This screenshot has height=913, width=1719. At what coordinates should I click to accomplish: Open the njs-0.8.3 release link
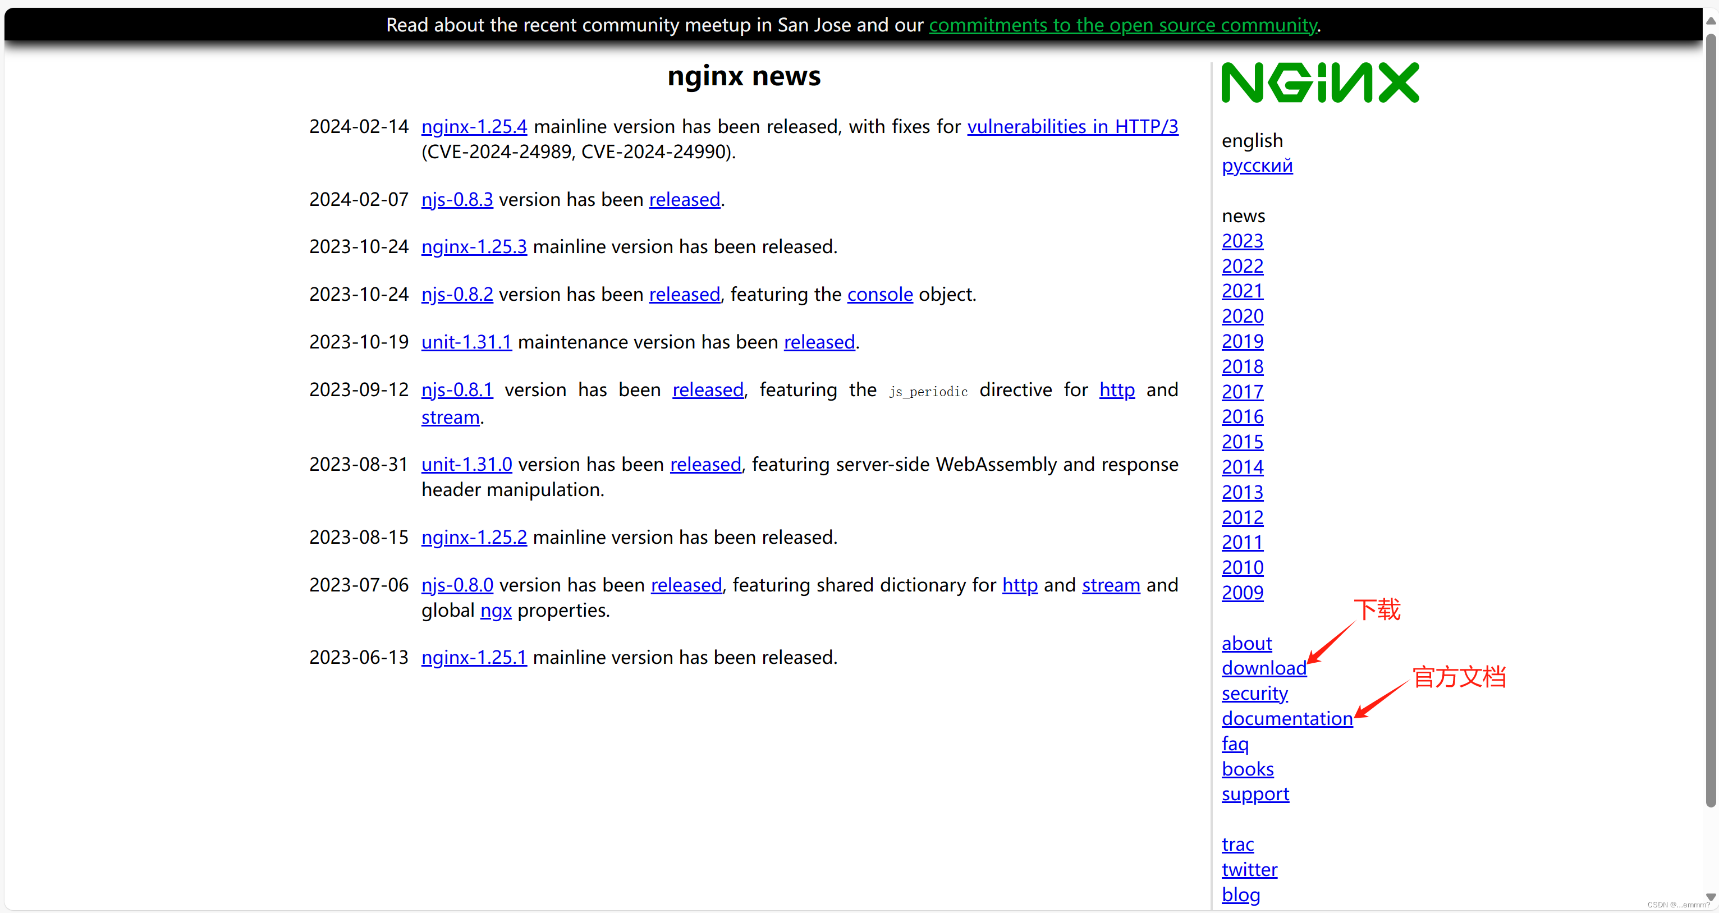[x=456, y=199]
